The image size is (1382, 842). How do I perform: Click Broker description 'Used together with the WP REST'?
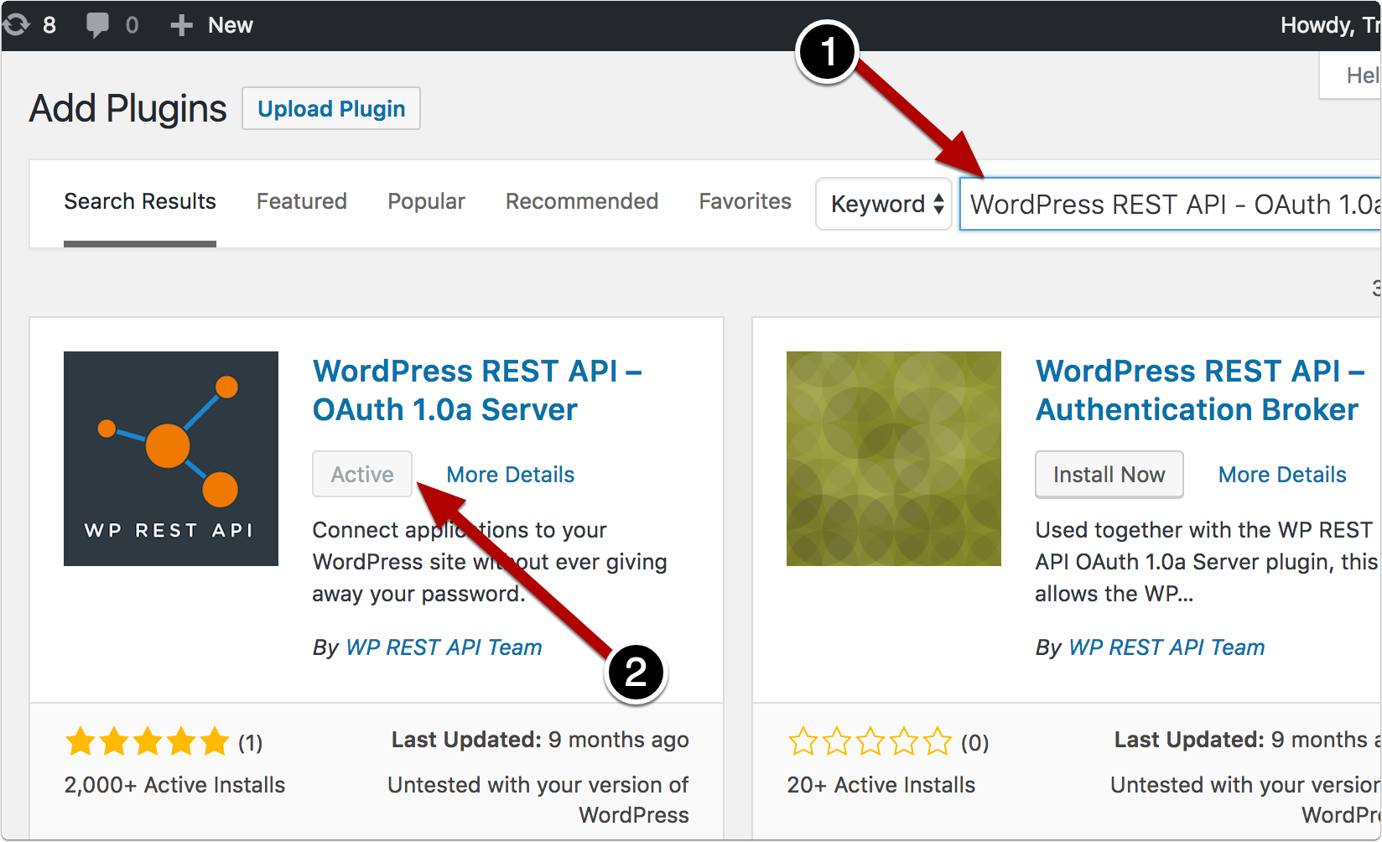click(x=1203, y=530)
